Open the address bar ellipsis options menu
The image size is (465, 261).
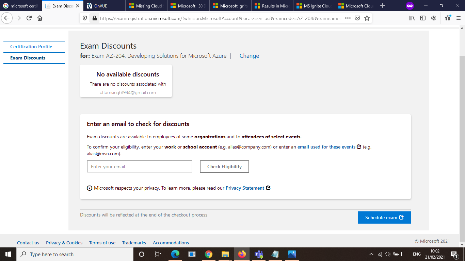coord(348,18)
